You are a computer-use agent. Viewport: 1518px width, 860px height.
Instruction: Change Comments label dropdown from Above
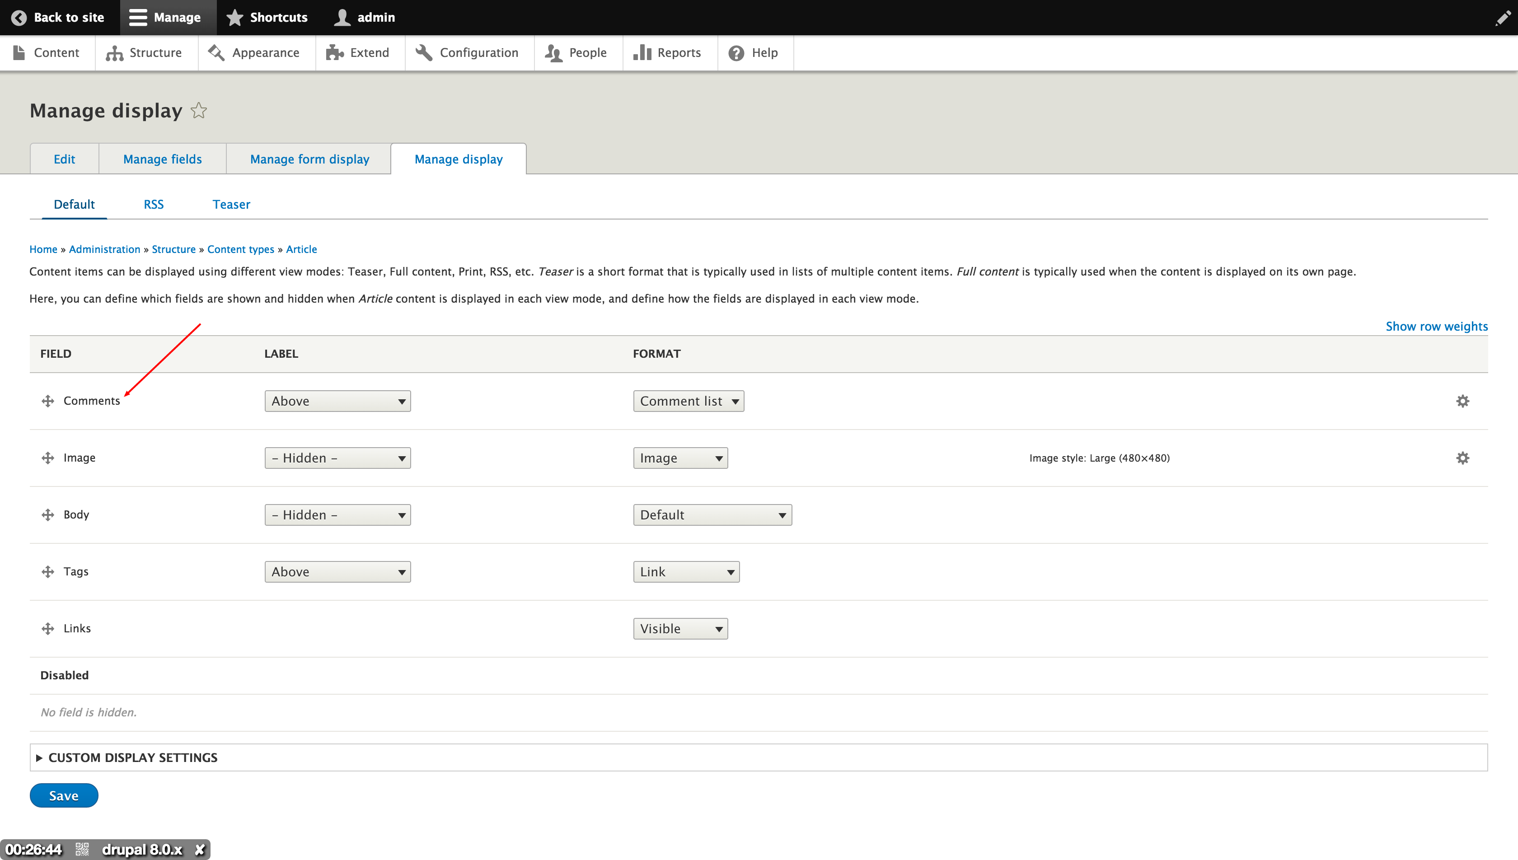337,400
